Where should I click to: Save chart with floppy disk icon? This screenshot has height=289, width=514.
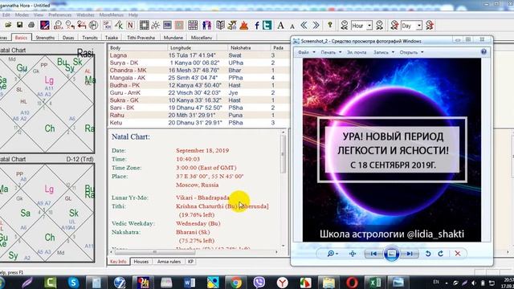(19, 25)
